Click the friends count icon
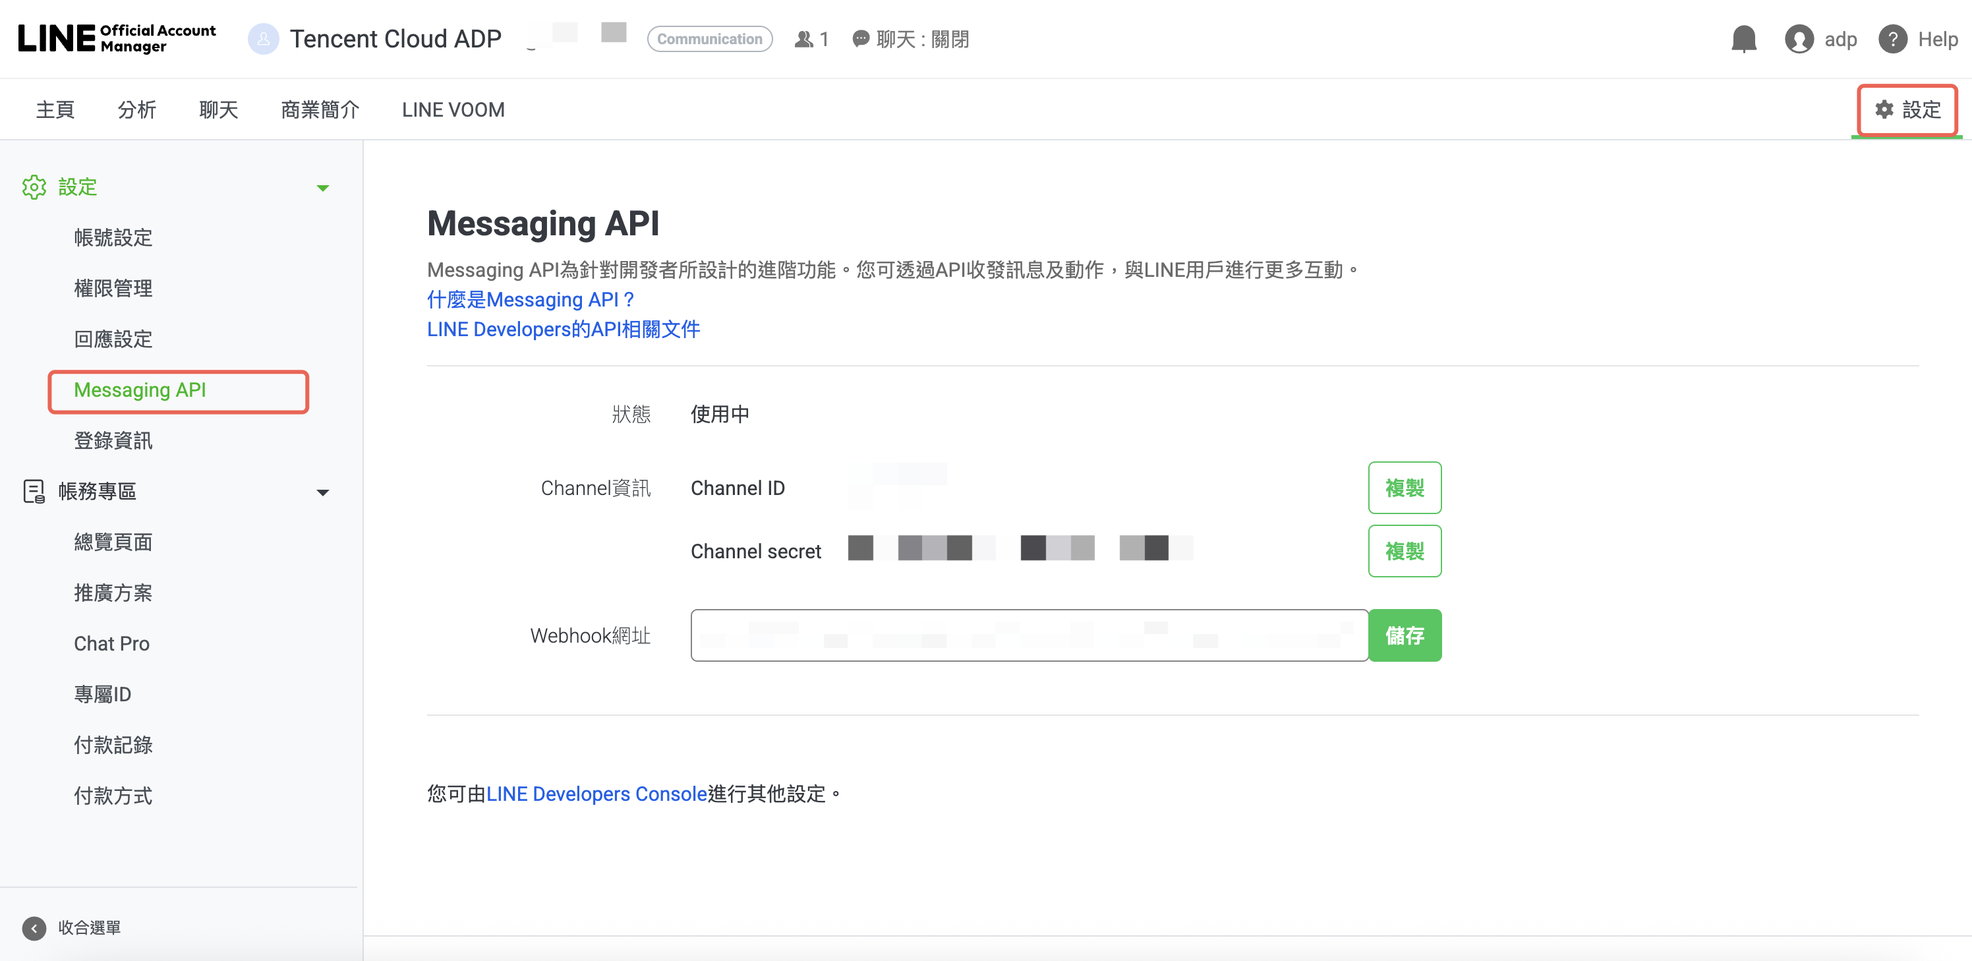Image resolution: width=1972 pixels, height=961 pixels. (x=803, y=39)
